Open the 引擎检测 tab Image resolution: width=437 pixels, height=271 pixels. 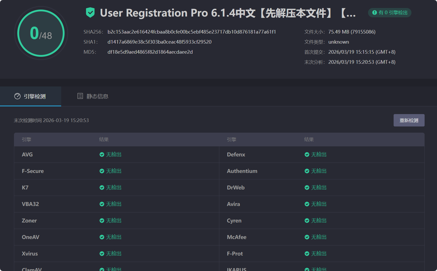[x=30, y=96]
